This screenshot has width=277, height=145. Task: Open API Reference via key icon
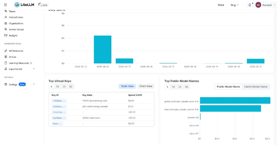pyautogui.click(x=6, y=51)
